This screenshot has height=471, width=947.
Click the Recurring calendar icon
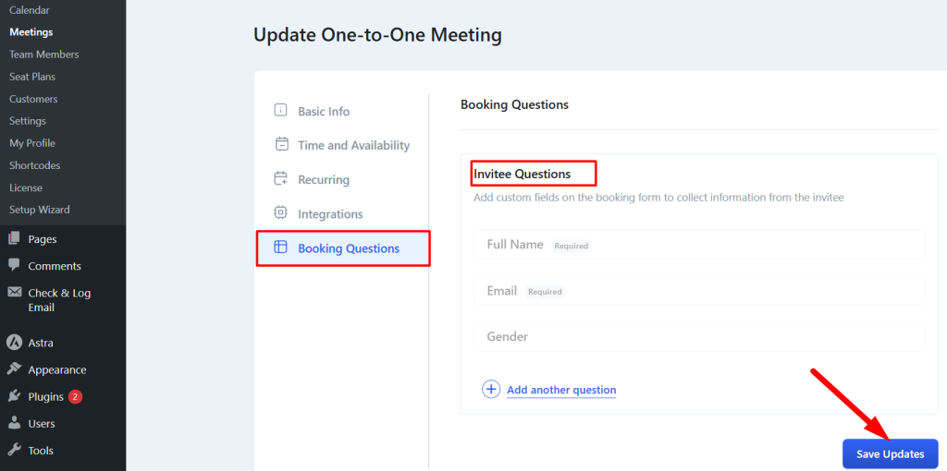[281, 179]
